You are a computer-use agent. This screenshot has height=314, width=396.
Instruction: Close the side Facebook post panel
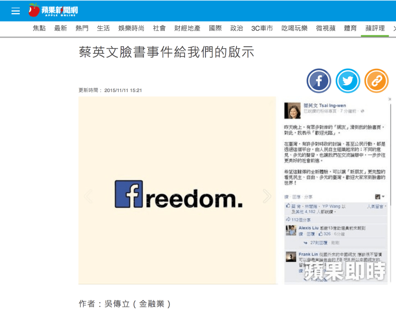click(390, 99)
